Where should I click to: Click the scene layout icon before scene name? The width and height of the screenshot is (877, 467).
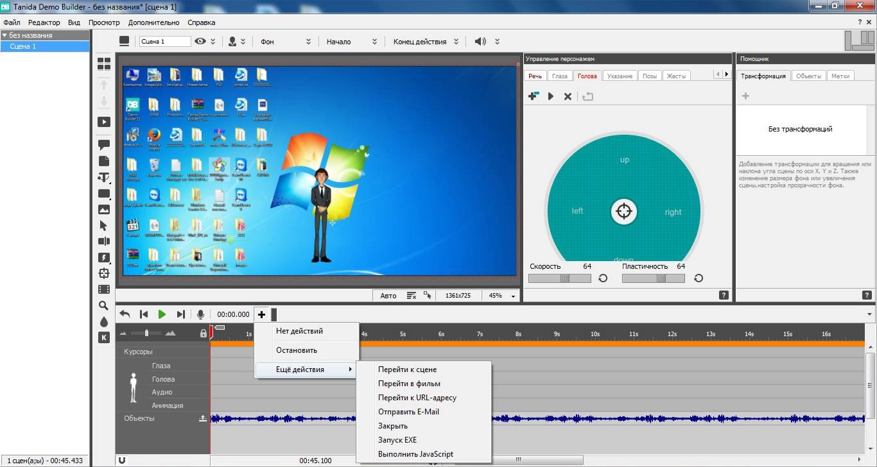pyautogui.click(x=125, y=41)
